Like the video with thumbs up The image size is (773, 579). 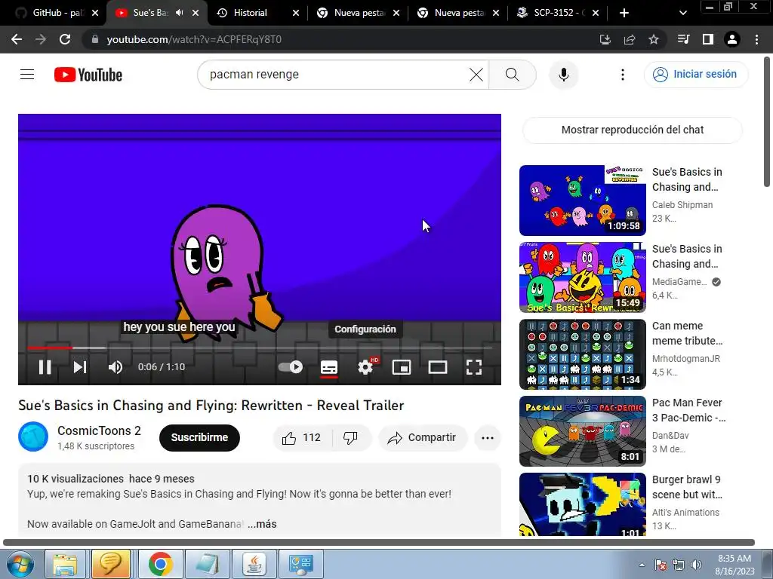pyautogui.click(x=301, y=437)
